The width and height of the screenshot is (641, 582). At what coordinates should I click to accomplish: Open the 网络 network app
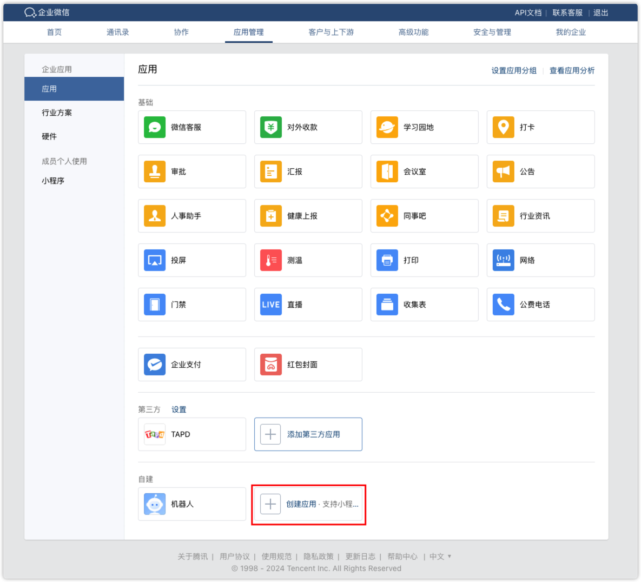tap(540, 260)
